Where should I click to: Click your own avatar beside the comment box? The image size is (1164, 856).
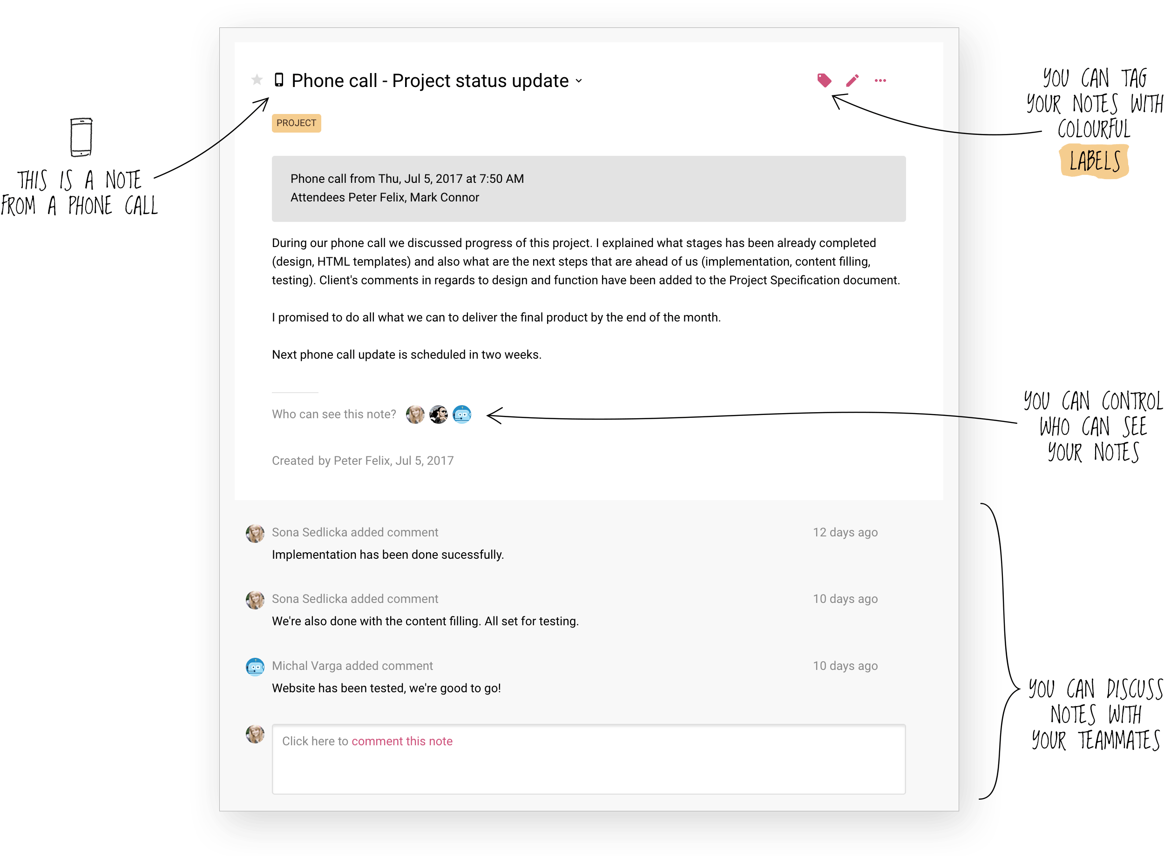[x=255, y=734]
